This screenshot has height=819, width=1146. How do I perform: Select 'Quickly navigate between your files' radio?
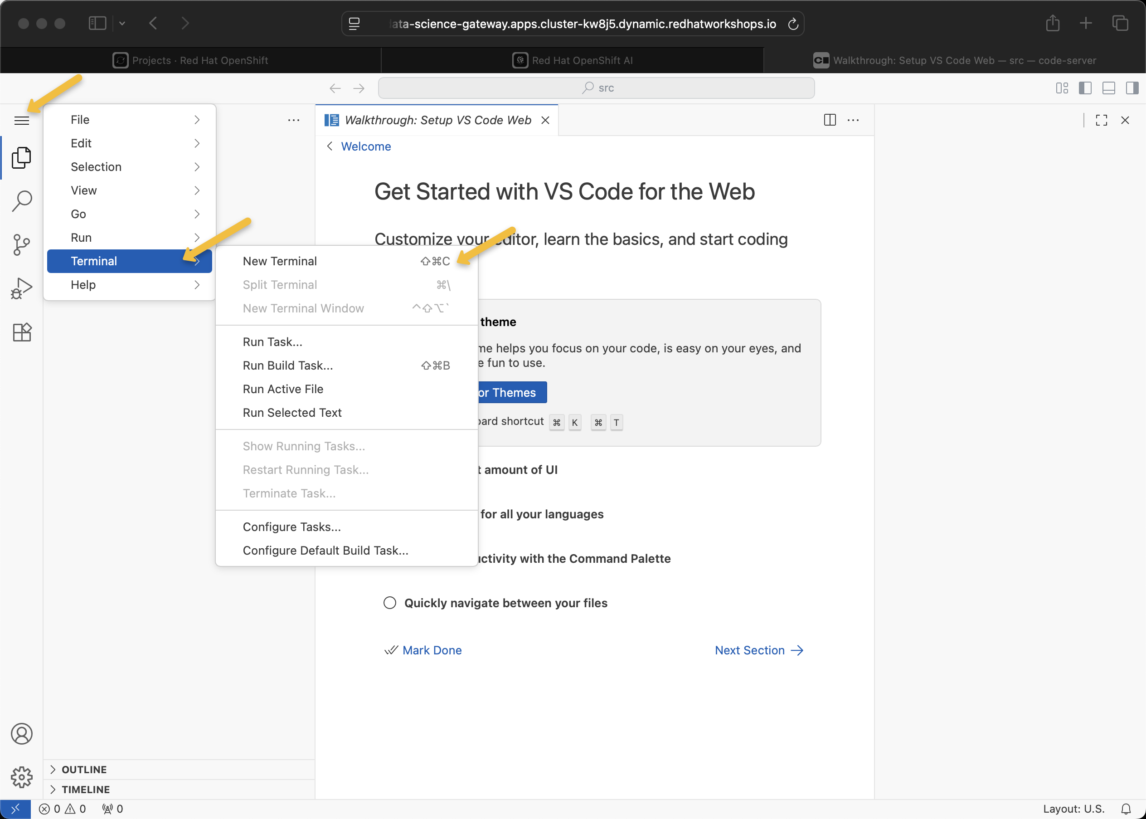[390, 603]
